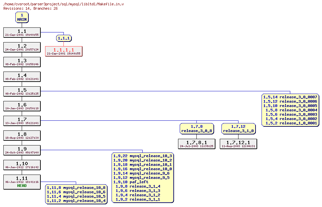Click 1.9.6 release_3_1_3 entry
Image resolution: width=322 pixels, height=207 pixels.
(x=138, y=191)
